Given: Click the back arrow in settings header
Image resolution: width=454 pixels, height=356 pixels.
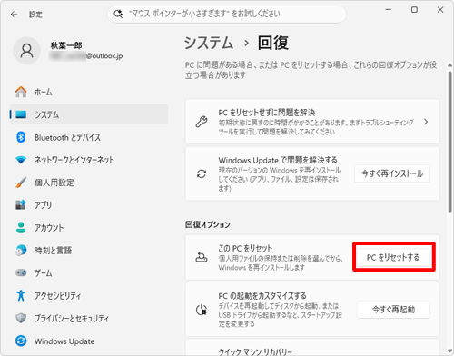Looking at the screenshot, I should click(x=14, y=15).
